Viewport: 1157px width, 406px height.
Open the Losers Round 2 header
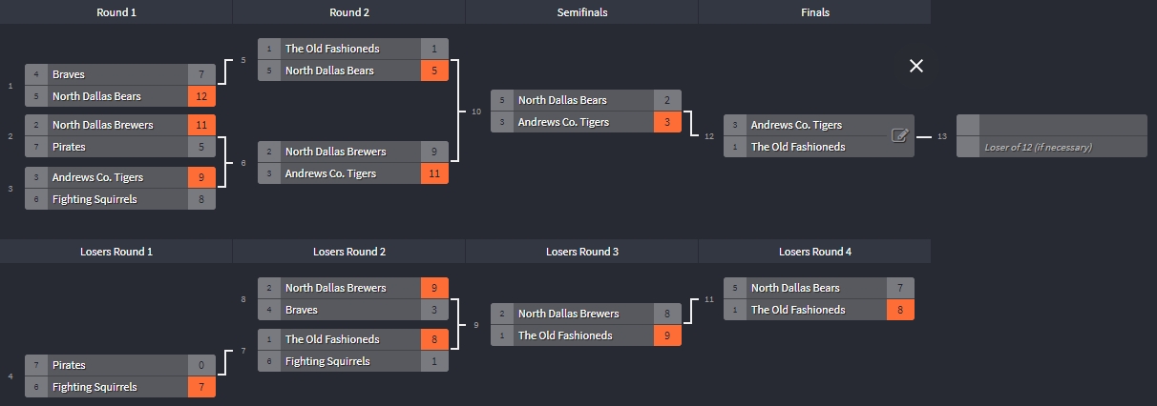[349, 252]
